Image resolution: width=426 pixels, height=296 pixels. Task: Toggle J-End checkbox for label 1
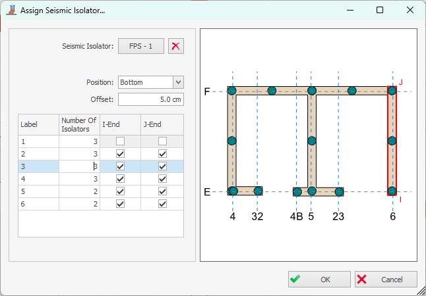pos(162,141)
